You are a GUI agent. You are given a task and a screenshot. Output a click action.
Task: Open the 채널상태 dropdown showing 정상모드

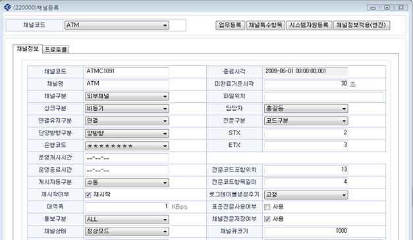(126, 231)
